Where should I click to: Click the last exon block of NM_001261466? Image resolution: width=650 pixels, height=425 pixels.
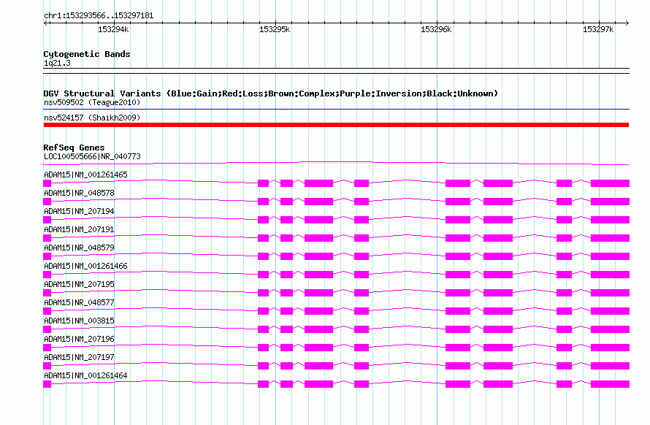click(611, 275)
